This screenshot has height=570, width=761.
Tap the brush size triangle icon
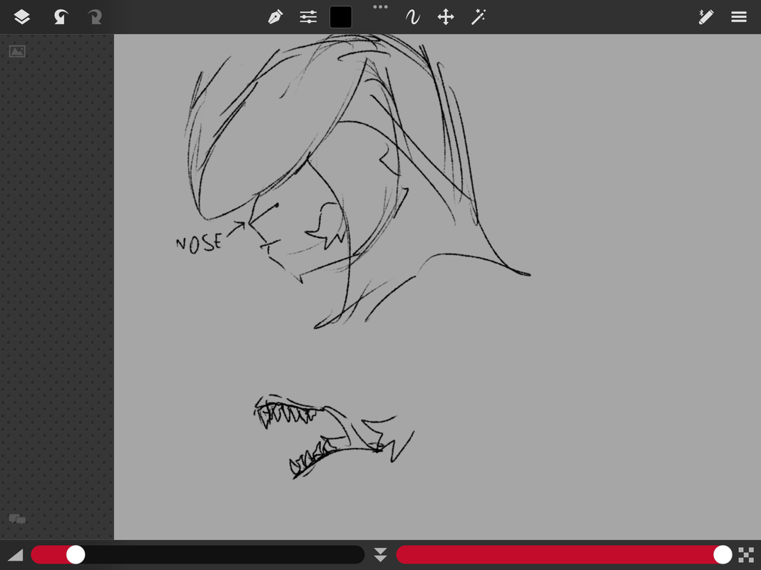point(16,554)
